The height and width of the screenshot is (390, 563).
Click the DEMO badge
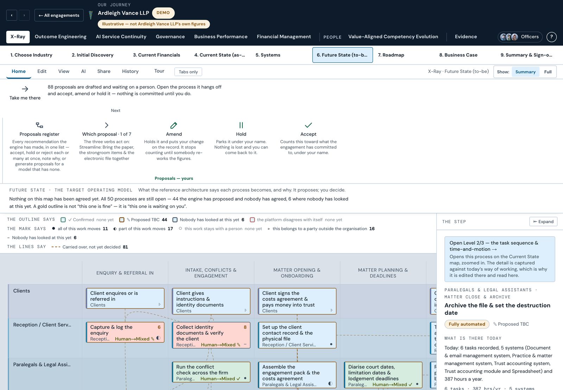tap(163, 13)
